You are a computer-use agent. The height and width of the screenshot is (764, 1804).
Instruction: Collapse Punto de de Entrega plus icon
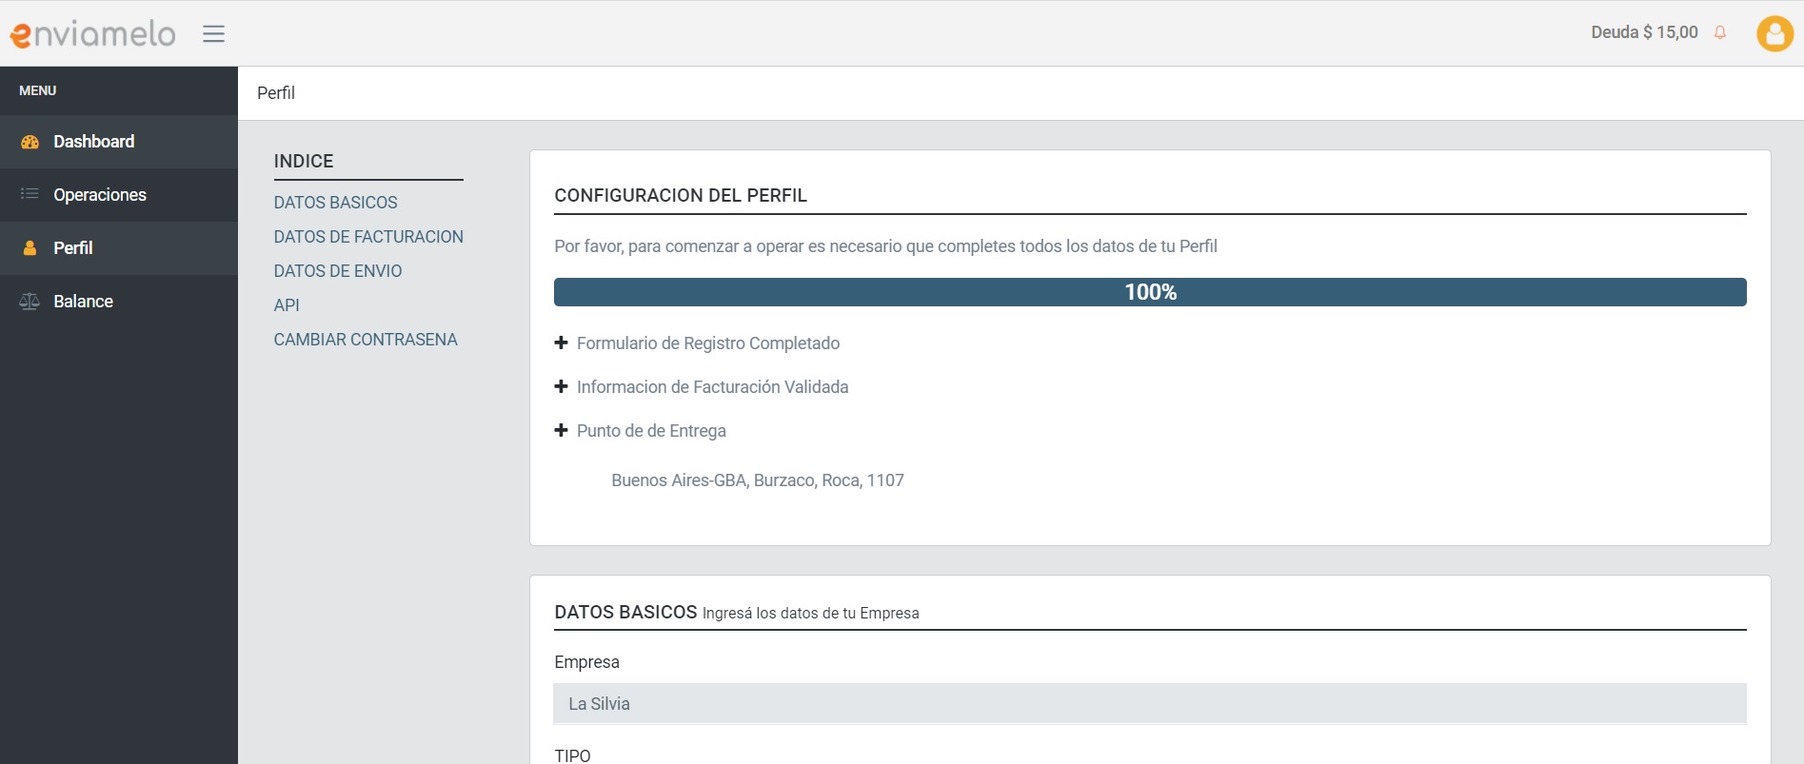click(x=561, y=430)
